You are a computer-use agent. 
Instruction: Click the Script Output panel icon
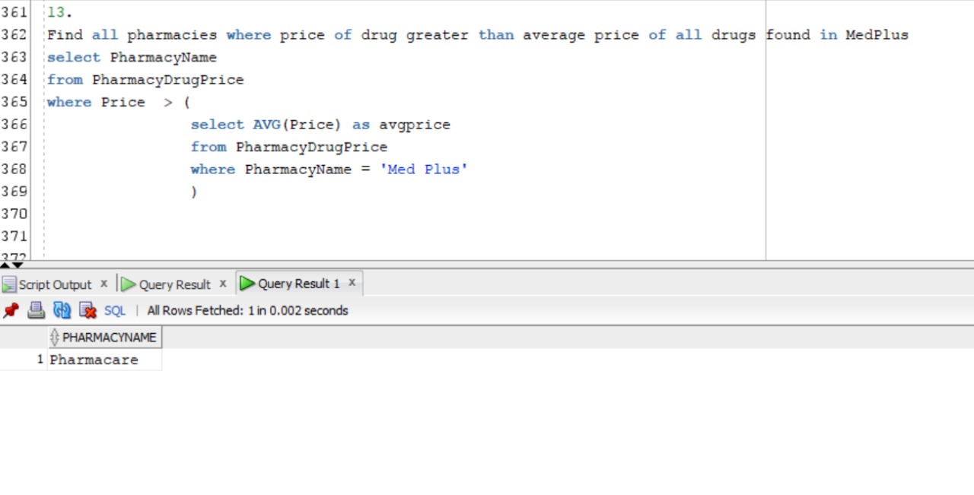click(9, 284)
